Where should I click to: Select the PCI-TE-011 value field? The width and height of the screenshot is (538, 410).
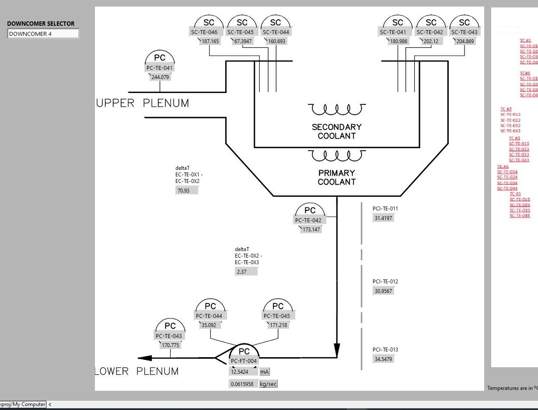(383, 218)
